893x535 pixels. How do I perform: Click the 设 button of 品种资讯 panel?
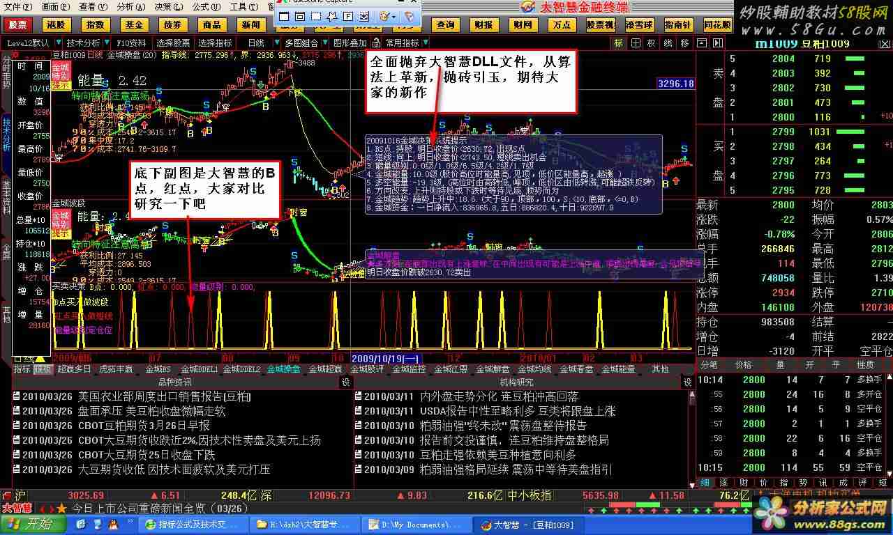pyautogui.click(x=346, y=382)
